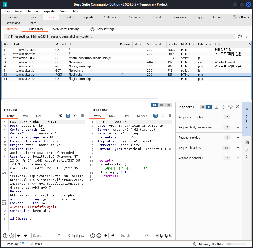The width and height of the screenshot is (253, 248).
Task: Toggle newline characters display in Request
Action: coord(75,115)
